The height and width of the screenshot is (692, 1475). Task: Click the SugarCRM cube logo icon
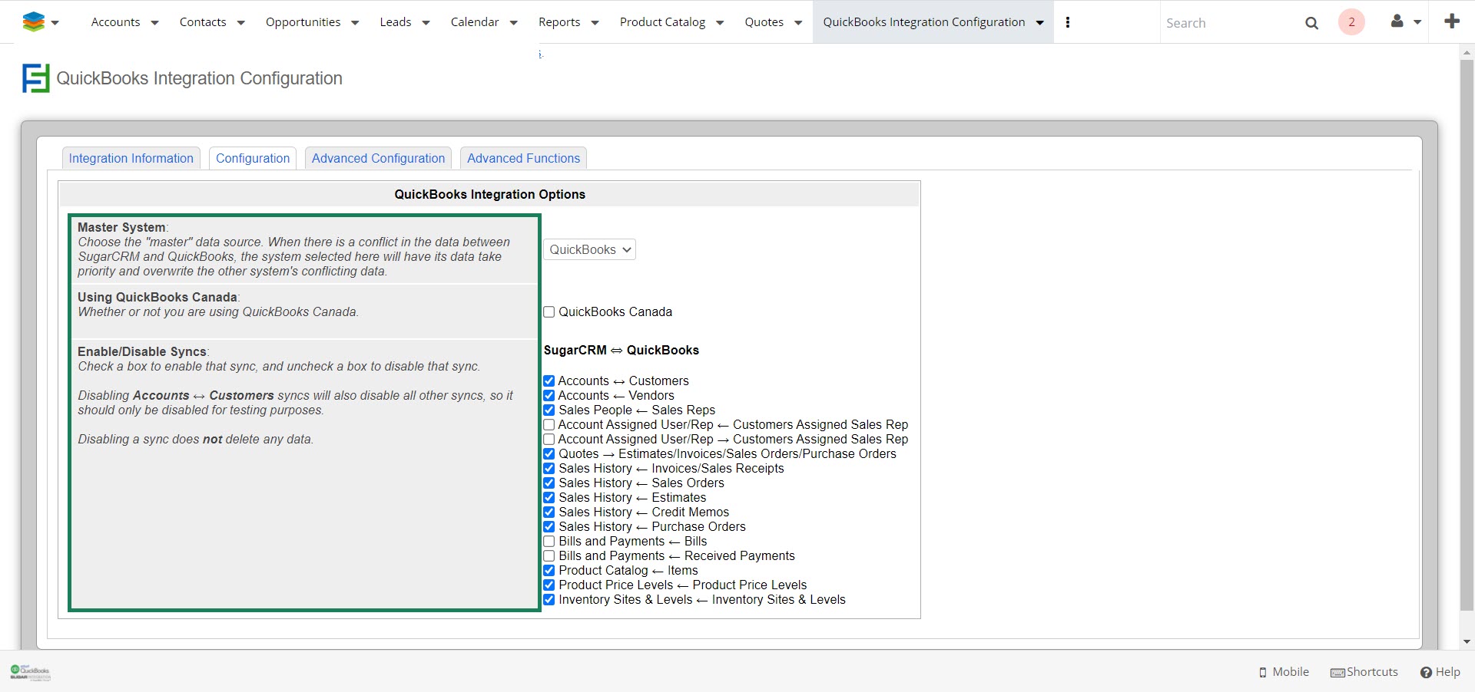(x=34, y=22)
